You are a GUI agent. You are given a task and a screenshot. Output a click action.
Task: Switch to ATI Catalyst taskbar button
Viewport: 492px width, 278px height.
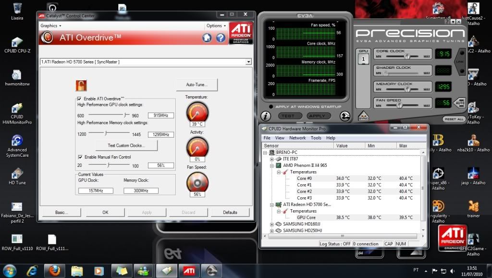tap(188, 270)
